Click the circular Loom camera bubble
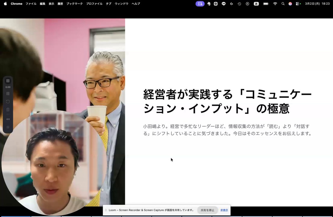 (54, 163)
